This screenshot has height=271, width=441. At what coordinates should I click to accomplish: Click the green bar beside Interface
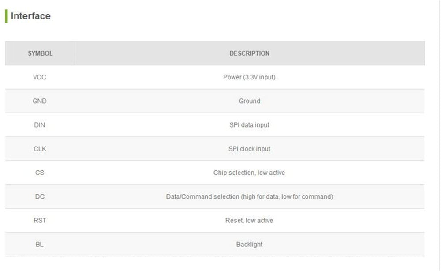click(6, 16)
